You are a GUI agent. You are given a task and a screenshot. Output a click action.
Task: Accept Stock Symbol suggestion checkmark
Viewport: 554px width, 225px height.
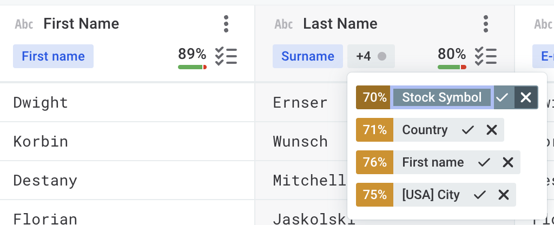pos(503,97)
